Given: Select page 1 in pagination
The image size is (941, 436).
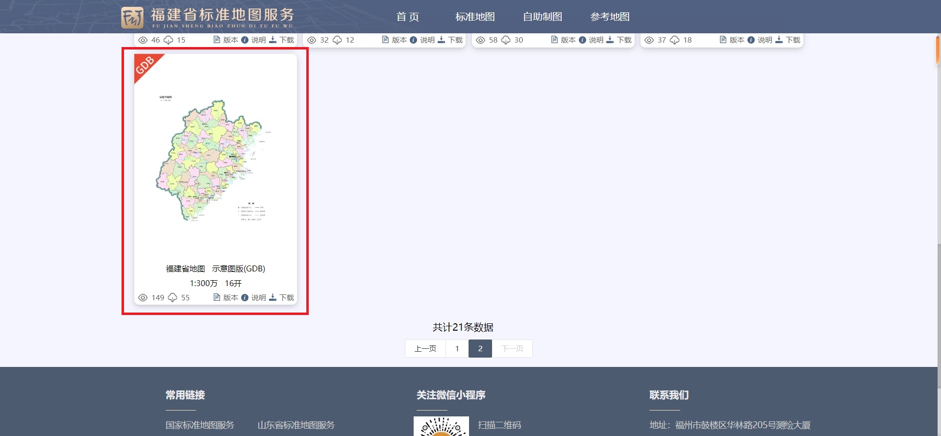Looking at the screenshot, I should pos(457,349).
